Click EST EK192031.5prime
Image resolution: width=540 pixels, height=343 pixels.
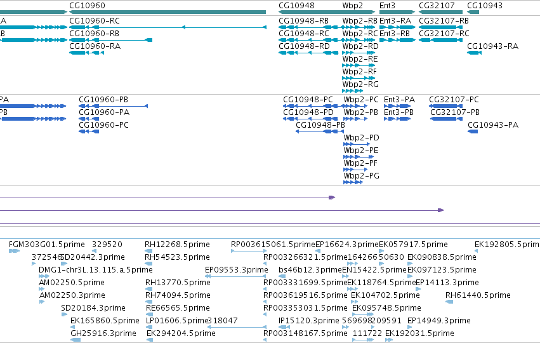coord(389,340)
